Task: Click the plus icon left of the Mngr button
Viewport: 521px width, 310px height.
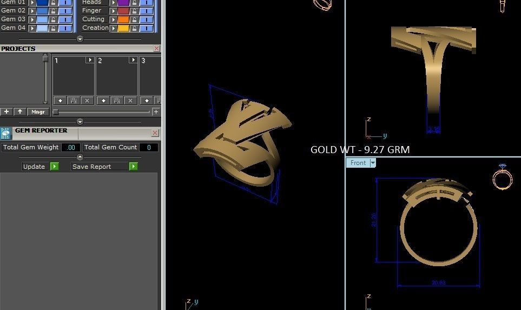Action: [6, 111]
